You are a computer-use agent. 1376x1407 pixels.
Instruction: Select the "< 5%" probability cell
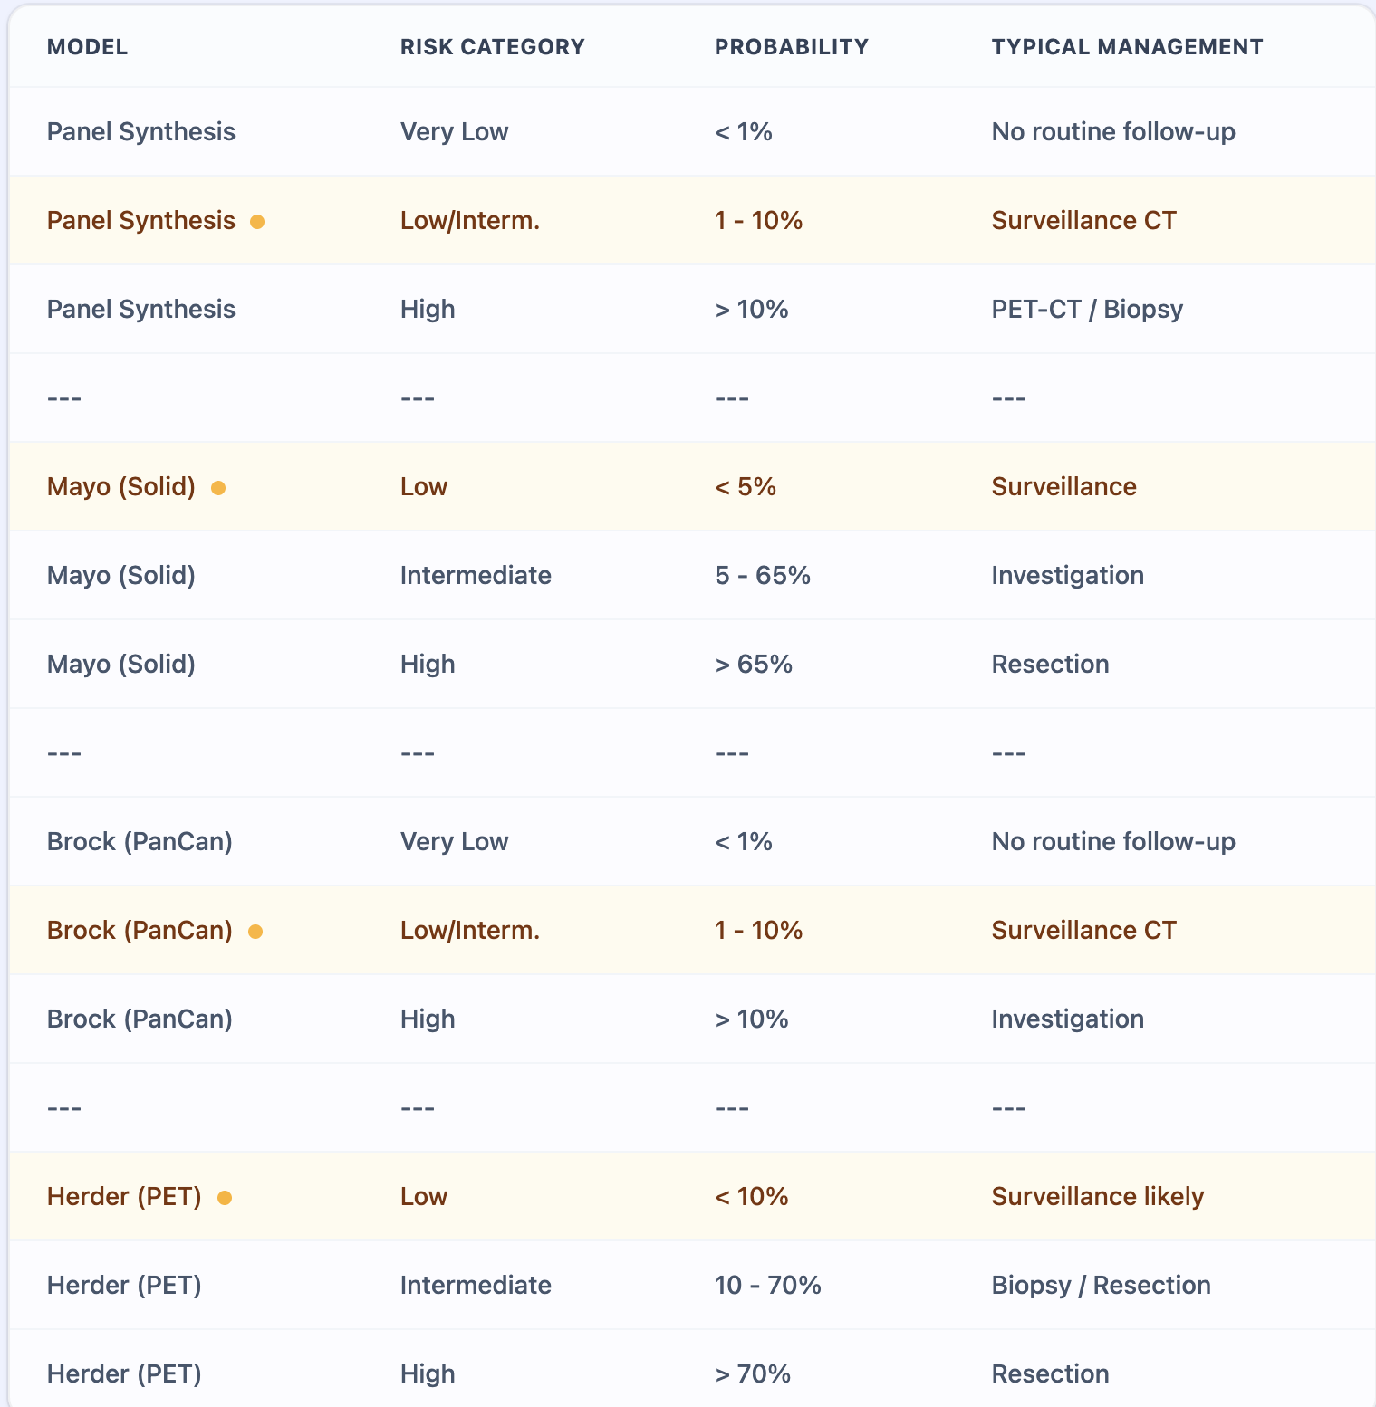(745, 487)
